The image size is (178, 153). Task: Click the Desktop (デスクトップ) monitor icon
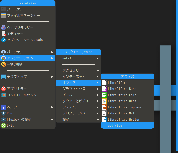click(x=3, y=76)
